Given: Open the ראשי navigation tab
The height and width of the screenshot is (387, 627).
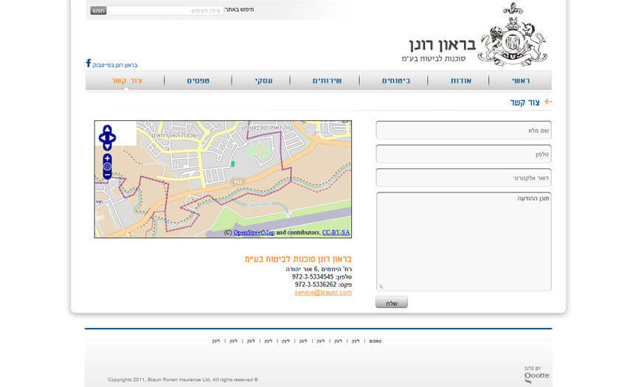Looking at the screenshot, I should [x=521, y=80].
